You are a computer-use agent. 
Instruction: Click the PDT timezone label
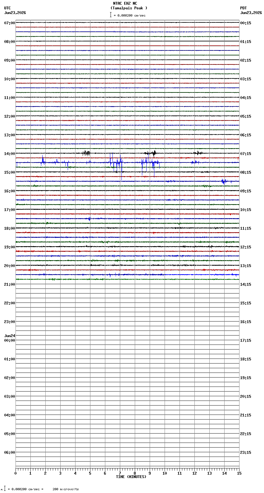tap(244, 8)
